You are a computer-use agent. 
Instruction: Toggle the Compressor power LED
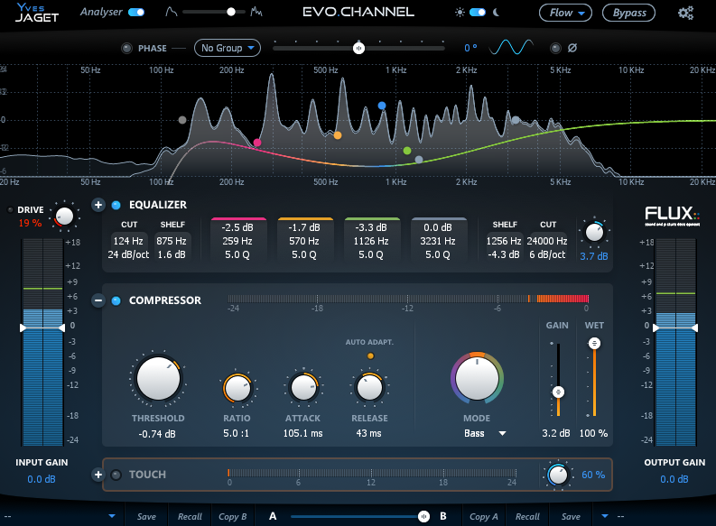click(116, 300)
